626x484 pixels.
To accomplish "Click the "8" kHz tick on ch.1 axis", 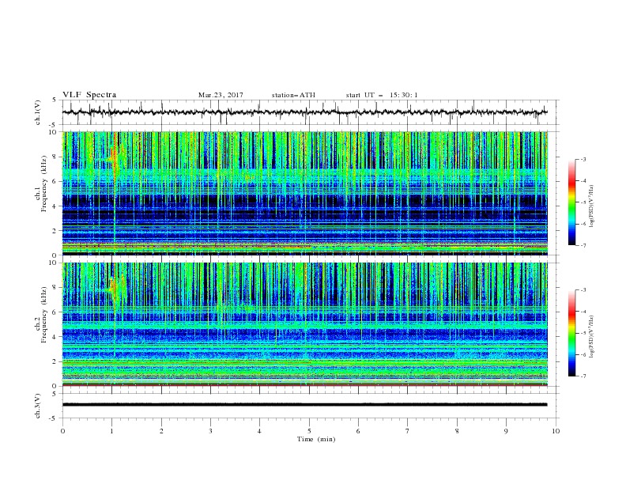I will (55, 157).
